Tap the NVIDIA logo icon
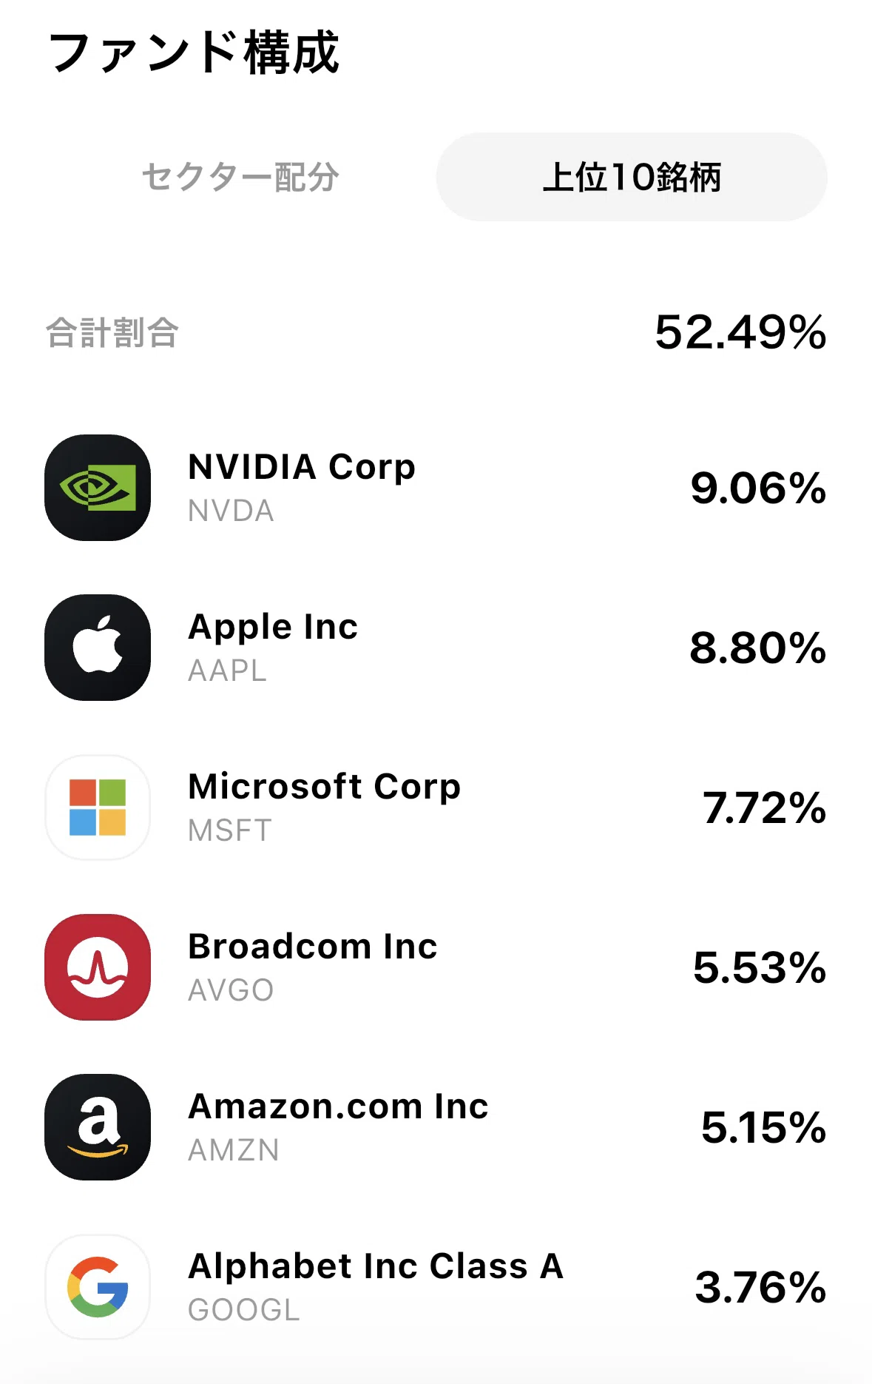Screen dimensions: 872x1384 98,488
